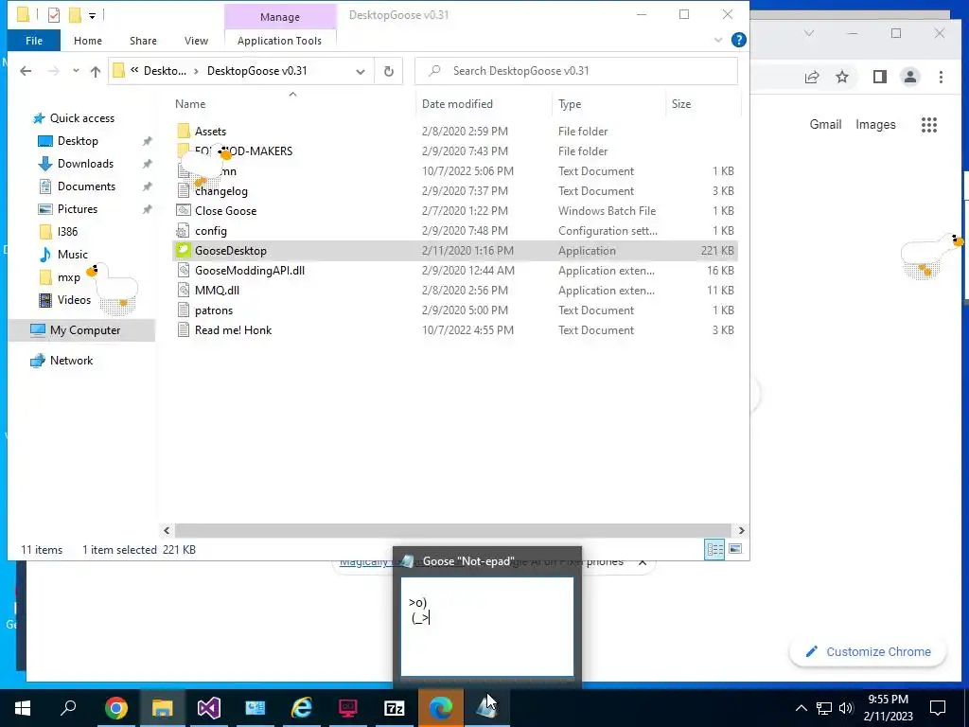This screenshot has width=969, height=727.
Task: Open the Google apps grid icon
Action: click(929, 125)
